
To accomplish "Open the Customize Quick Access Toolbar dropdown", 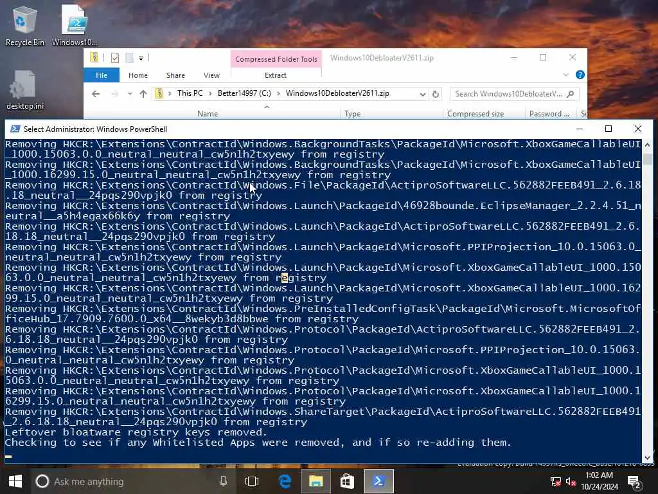I will pyautogui.click(x=141, y=59).
